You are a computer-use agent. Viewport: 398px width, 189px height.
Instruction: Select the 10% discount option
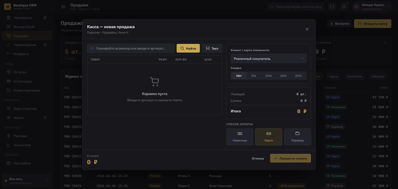(x=269, y=76)
